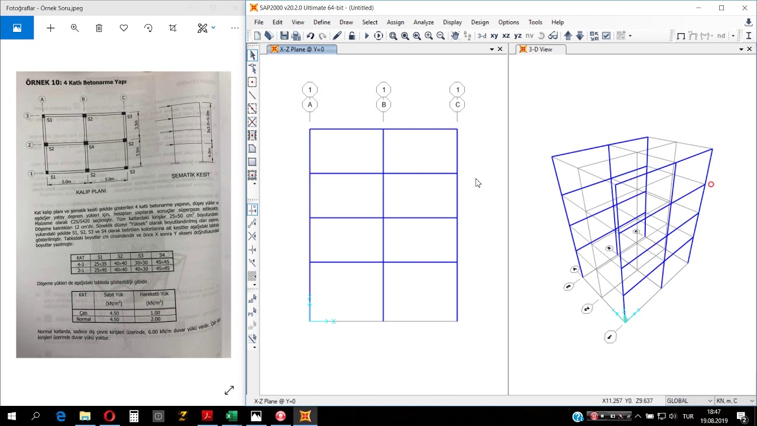
Task: Set default 3-d view
Action: [x=482, y=36]
